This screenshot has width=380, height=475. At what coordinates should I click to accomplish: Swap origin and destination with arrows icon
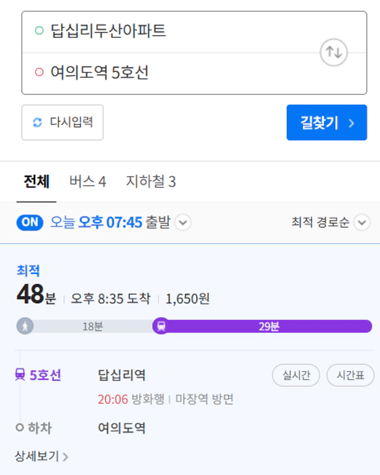pyautogui.click(x=334, y=52)
